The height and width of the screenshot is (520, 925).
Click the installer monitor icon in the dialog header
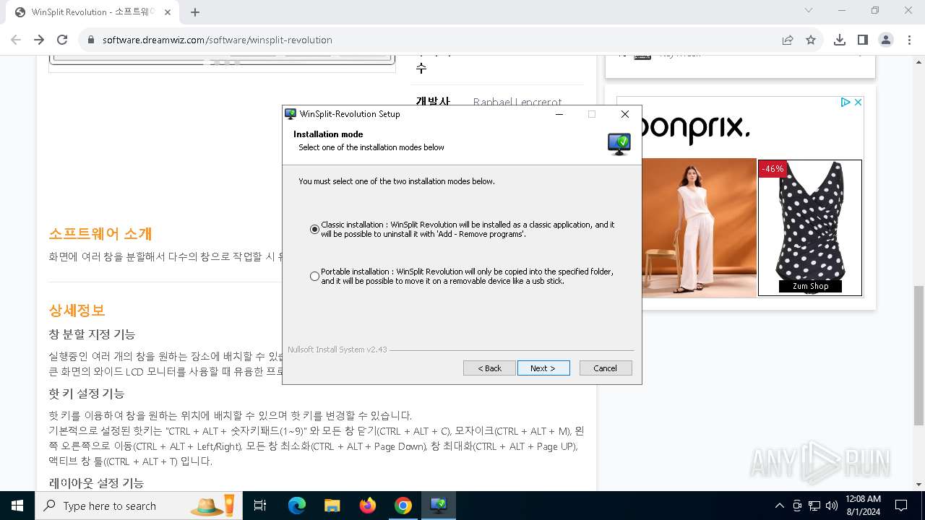click(x=619, y=143)
